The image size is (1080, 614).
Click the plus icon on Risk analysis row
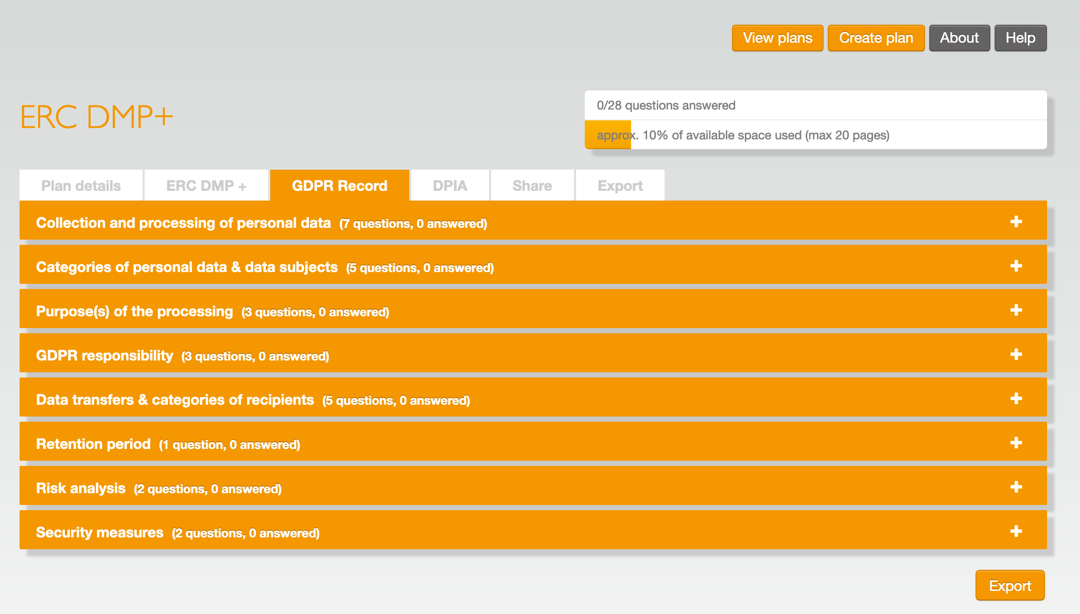(x=1016, y=487)
